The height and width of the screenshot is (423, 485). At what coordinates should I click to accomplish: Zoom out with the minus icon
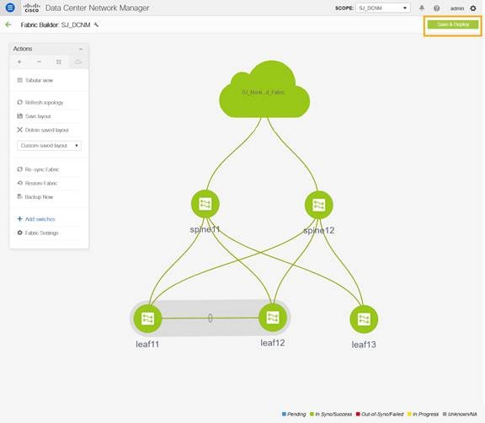click(x=39, y=62)
